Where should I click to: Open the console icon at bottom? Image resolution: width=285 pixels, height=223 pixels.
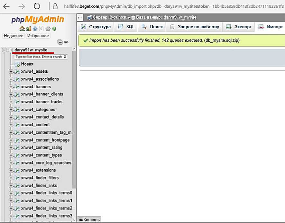81,220
